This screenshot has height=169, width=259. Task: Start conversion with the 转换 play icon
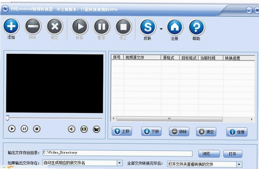pos(80,26)
